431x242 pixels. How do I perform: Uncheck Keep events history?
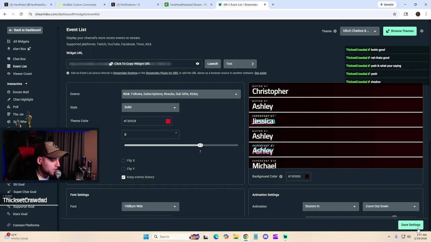[x=123, y=177]
